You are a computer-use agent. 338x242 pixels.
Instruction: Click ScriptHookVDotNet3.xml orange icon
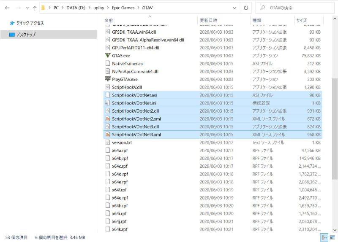click(108, 134)
